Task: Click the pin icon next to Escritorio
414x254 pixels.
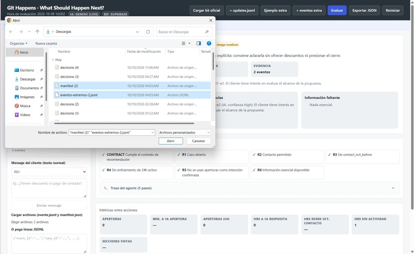Action: coord(41,70)
